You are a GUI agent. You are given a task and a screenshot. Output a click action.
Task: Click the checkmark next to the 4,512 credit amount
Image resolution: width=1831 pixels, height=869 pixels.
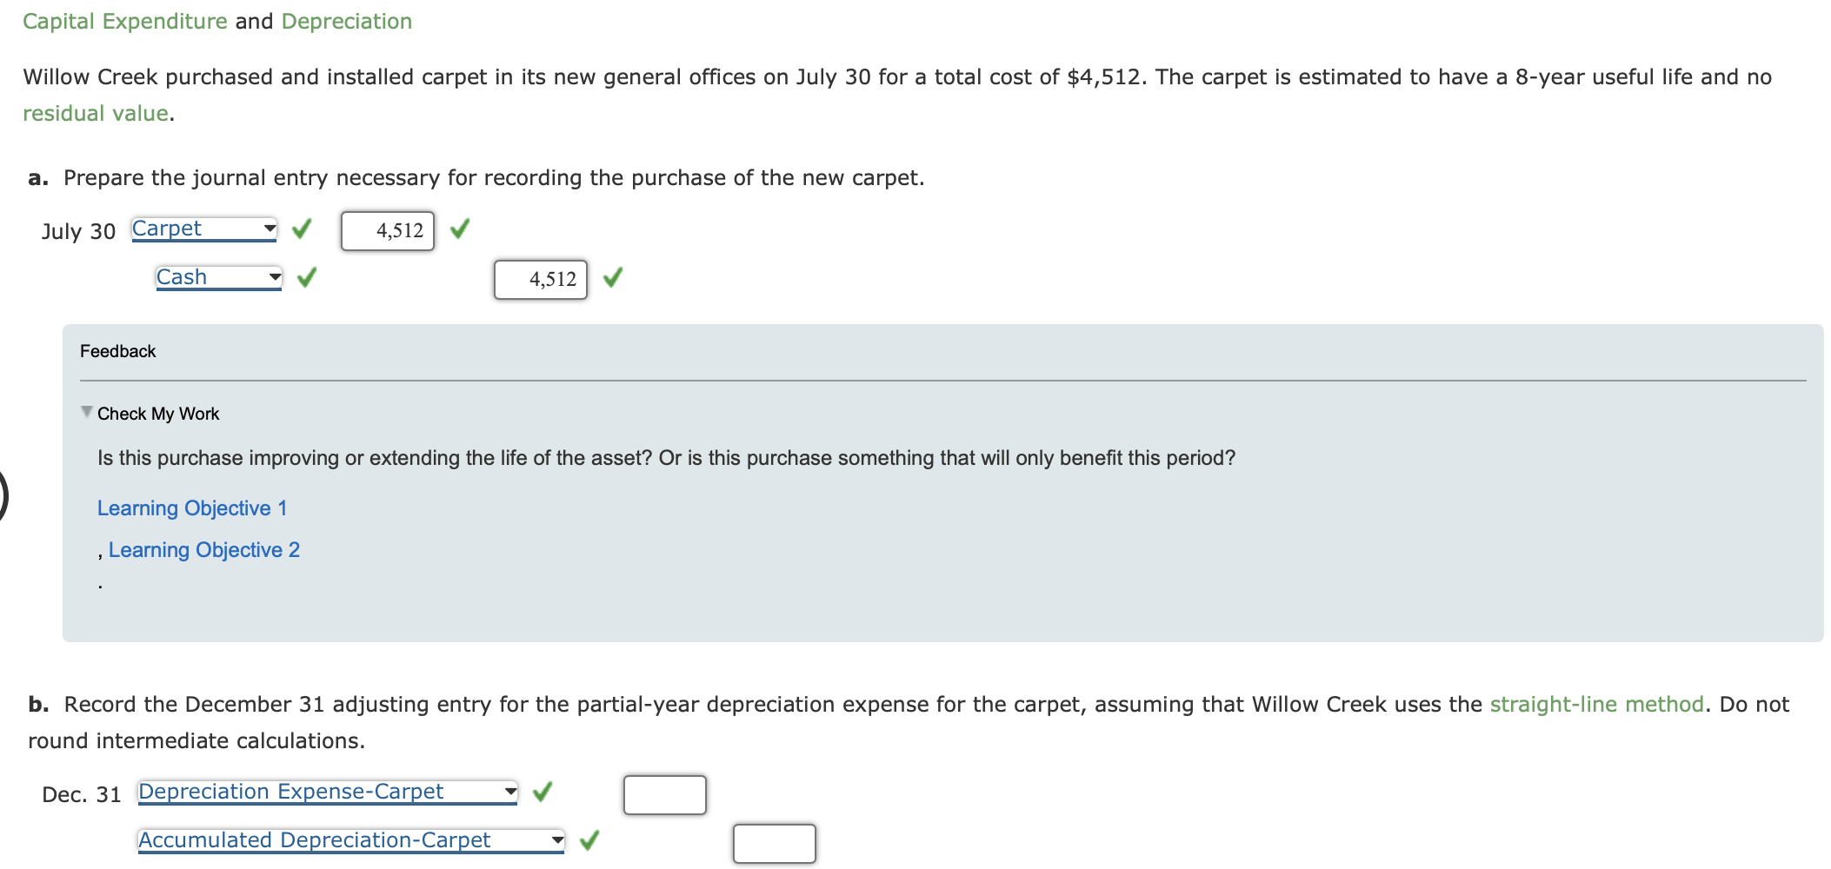point(614,278)
